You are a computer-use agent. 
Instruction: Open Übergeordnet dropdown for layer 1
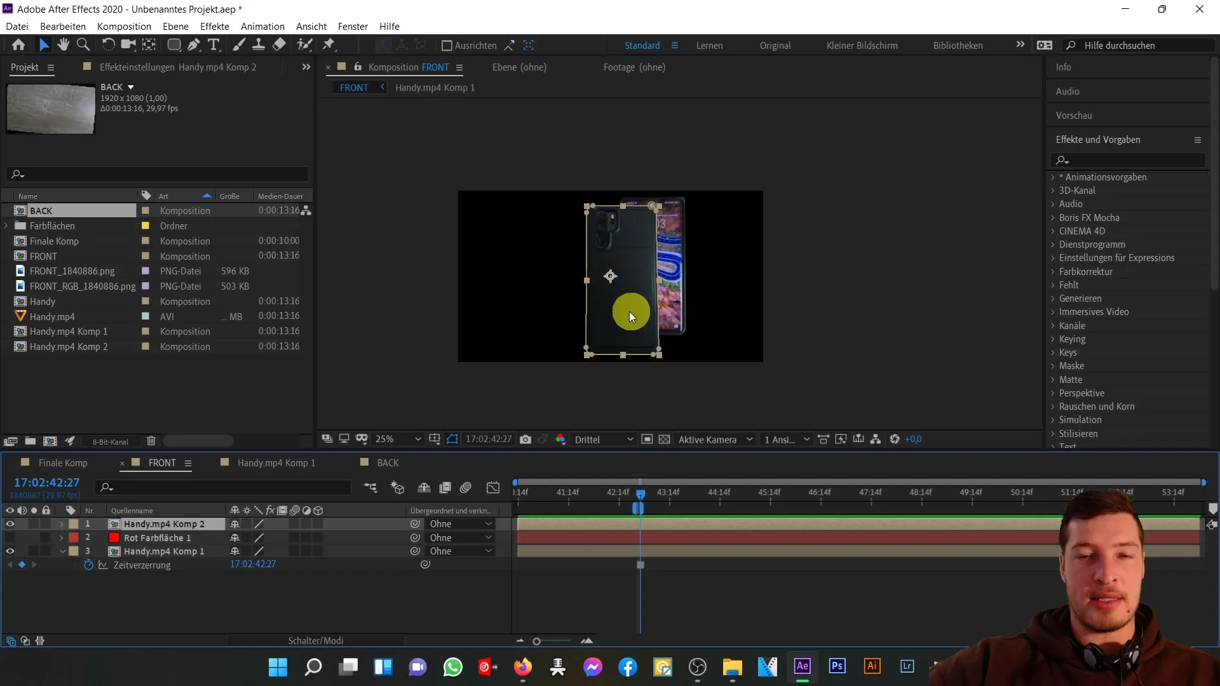tap(457, 523)
